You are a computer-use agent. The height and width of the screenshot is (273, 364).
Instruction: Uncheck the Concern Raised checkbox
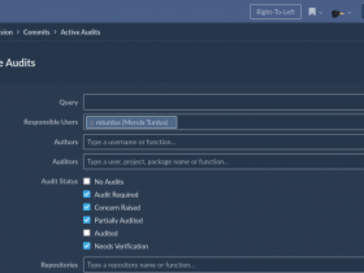click(87, 207)
